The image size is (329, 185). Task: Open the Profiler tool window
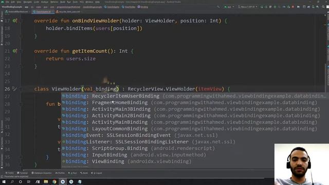60,173
